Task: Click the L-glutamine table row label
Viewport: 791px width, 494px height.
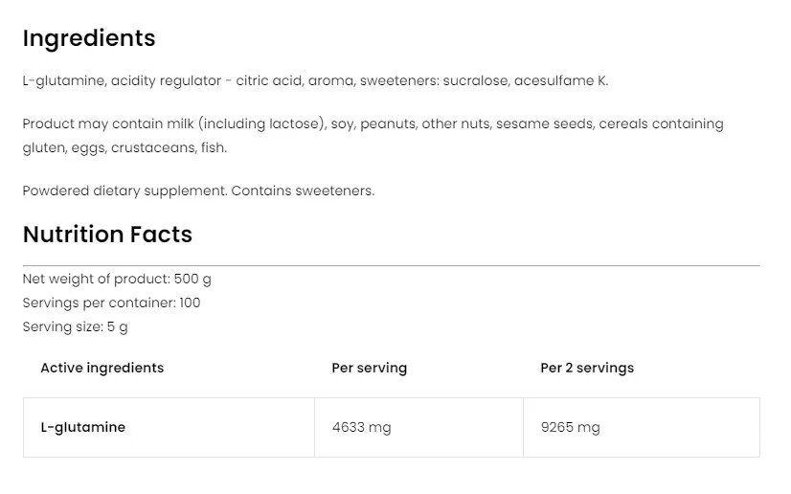Action: [x=82, y=427]
